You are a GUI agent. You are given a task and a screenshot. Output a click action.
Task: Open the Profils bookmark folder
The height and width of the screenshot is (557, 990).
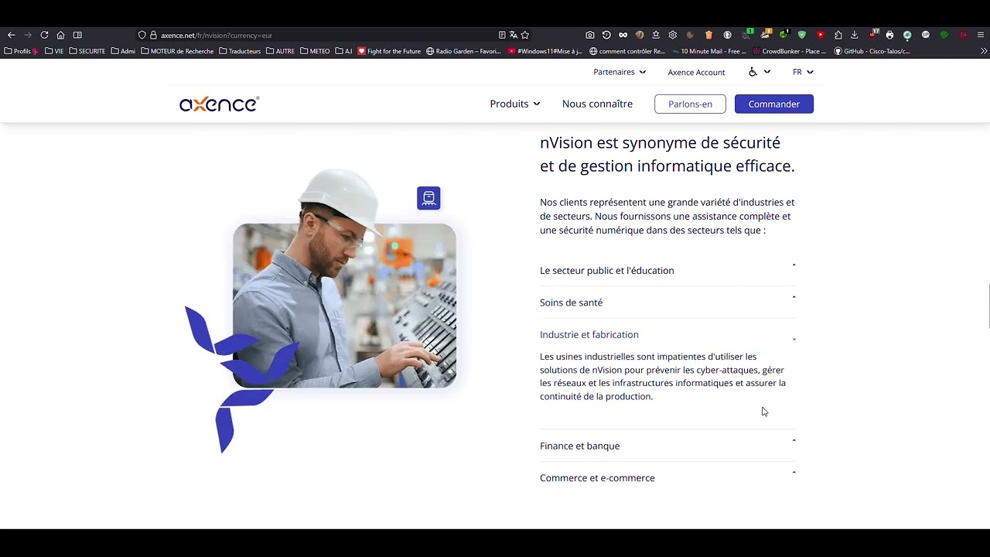pos(21,51)
